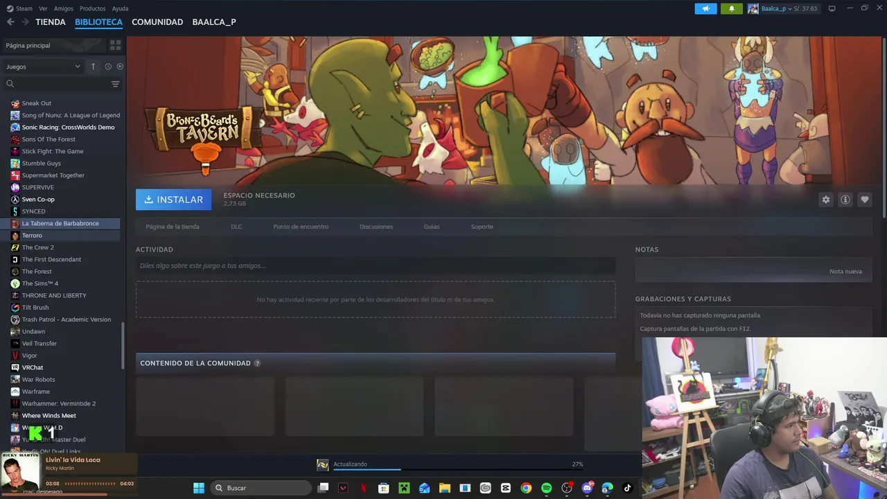The height and width of the screenshot is (499, 887).
Task: Open the Valorant taskbar icon
Action: [343, 488]
